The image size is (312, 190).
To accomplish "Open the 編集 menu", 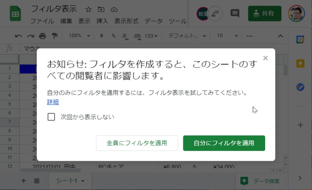I will coord(66,21).
